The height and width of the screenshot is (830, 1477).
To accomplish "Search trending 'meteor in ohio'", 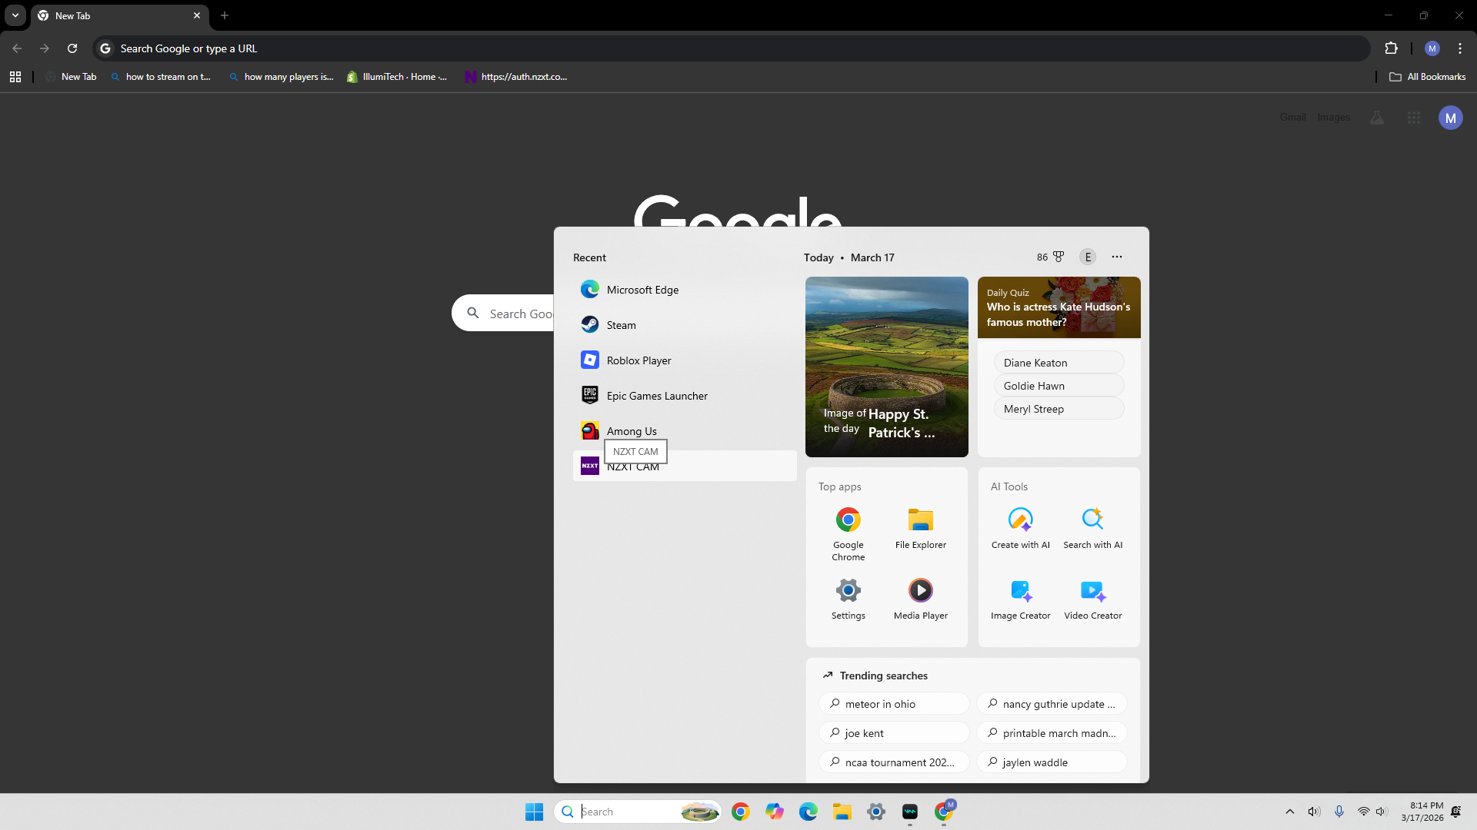I will [894, 704].
